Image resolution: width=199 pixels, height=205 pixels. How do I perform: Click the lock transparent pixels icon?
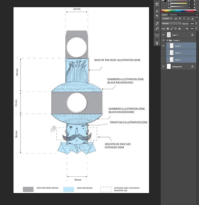[168, 29]
